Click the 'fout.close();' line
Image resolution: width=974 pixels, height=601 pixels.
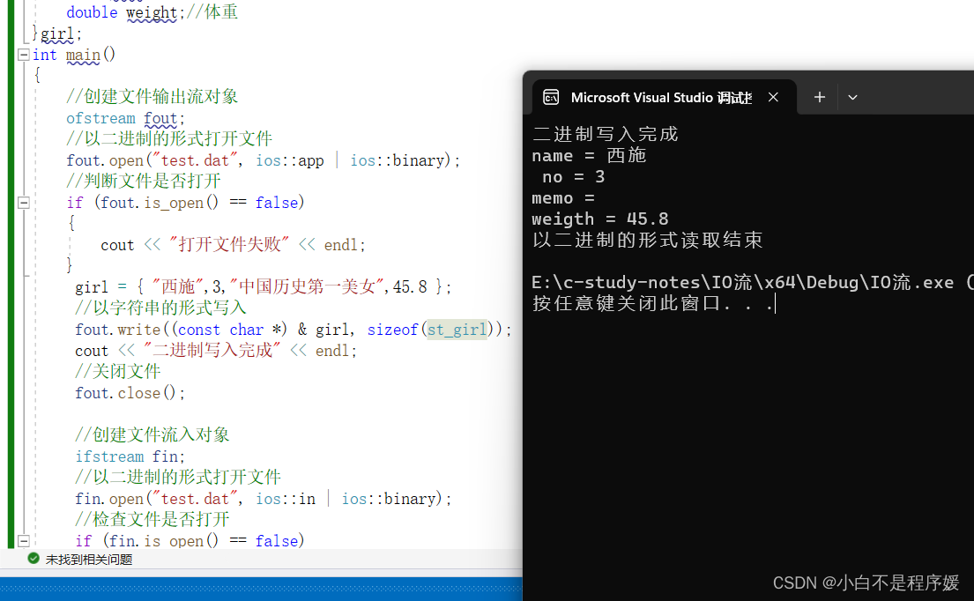click(130, 393)
